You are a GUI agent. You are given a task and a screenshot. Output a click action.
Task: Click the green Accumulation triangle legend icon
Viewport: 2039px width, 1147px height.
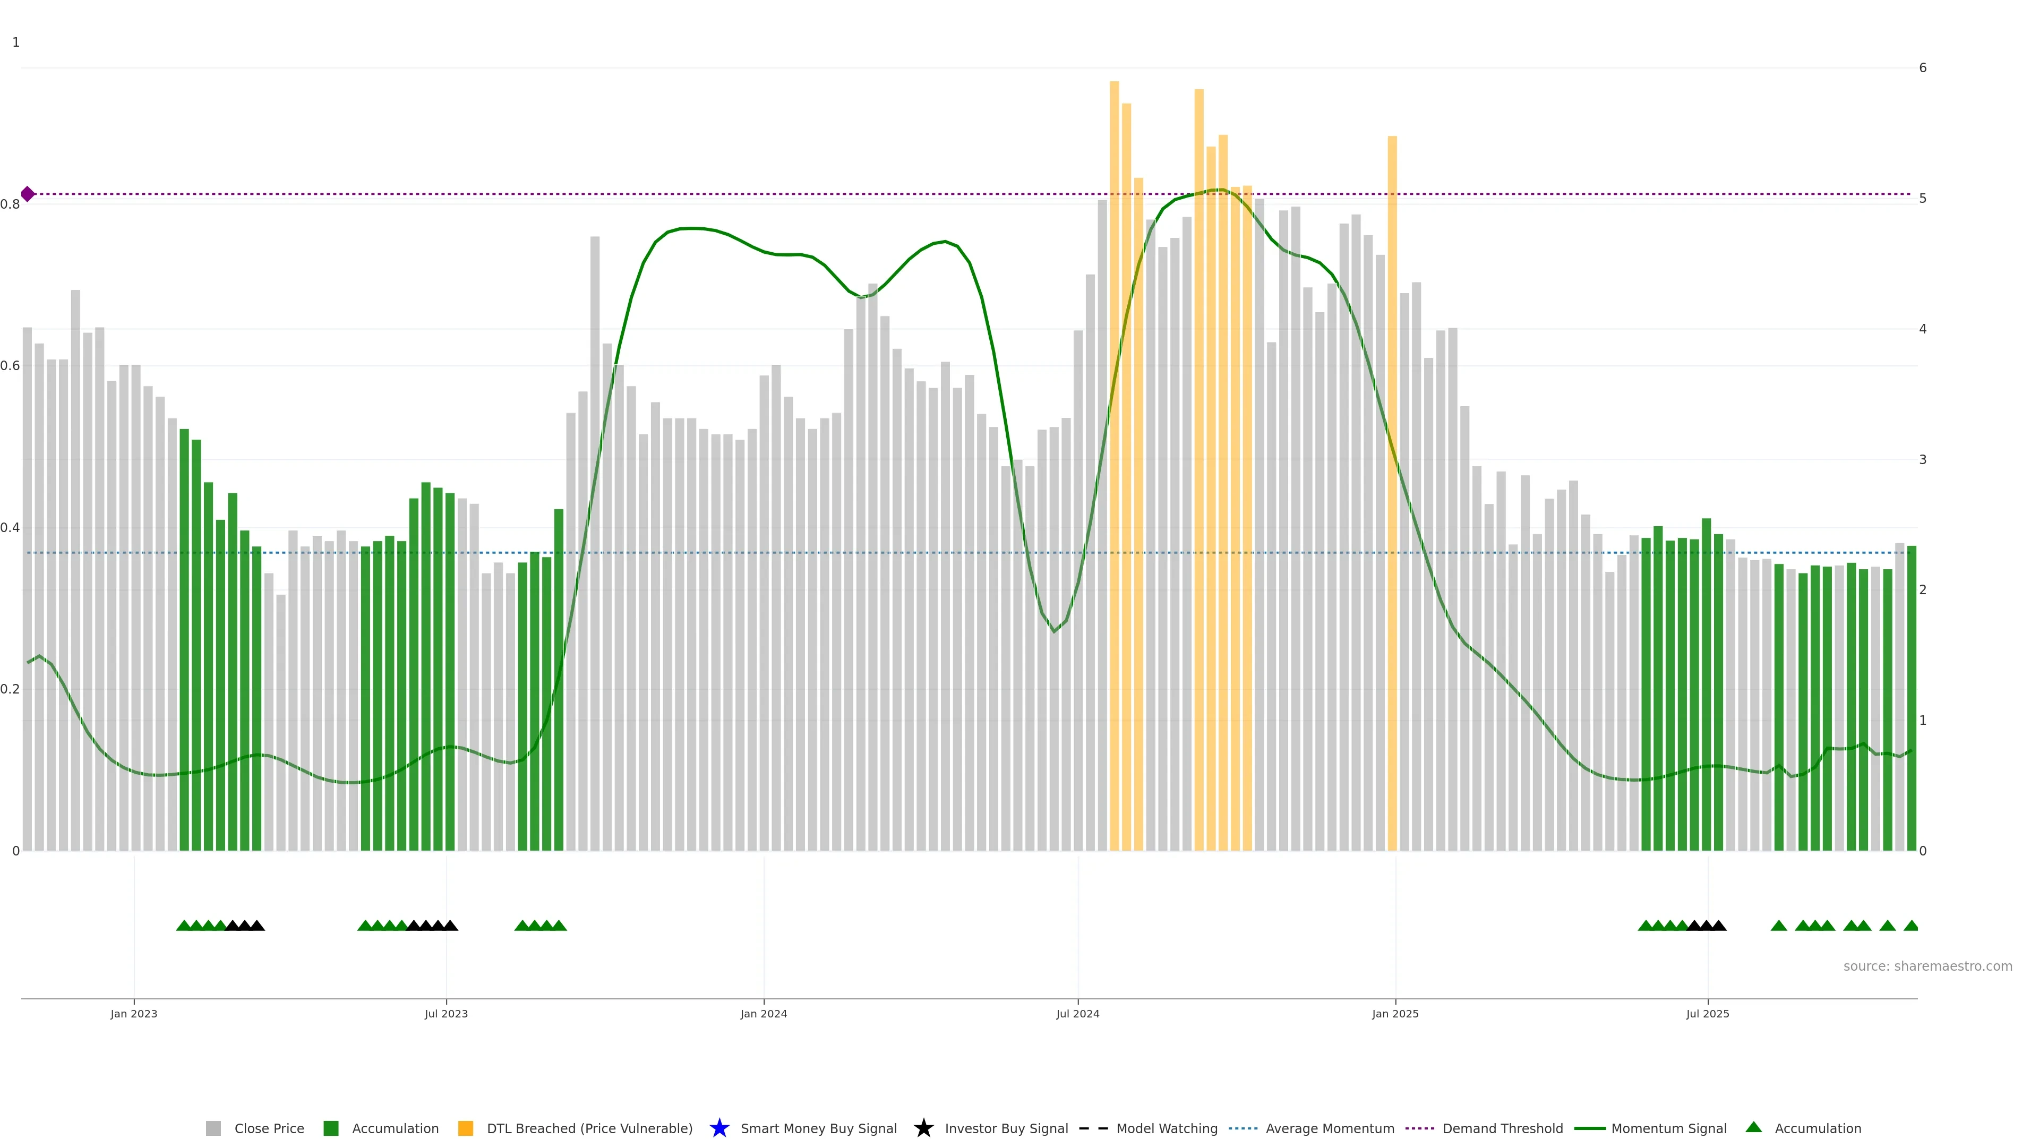click(x=1753, y=1127)
